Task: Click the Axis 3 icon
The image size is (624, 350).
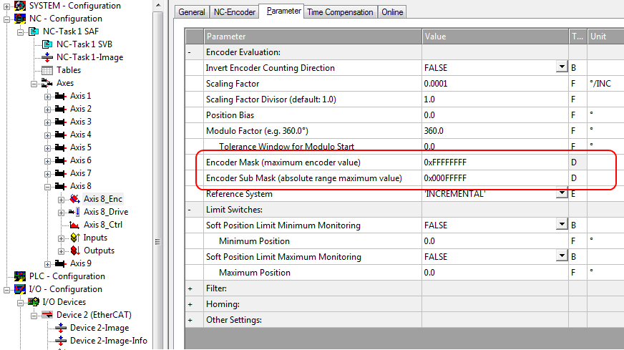Action: 61,122
